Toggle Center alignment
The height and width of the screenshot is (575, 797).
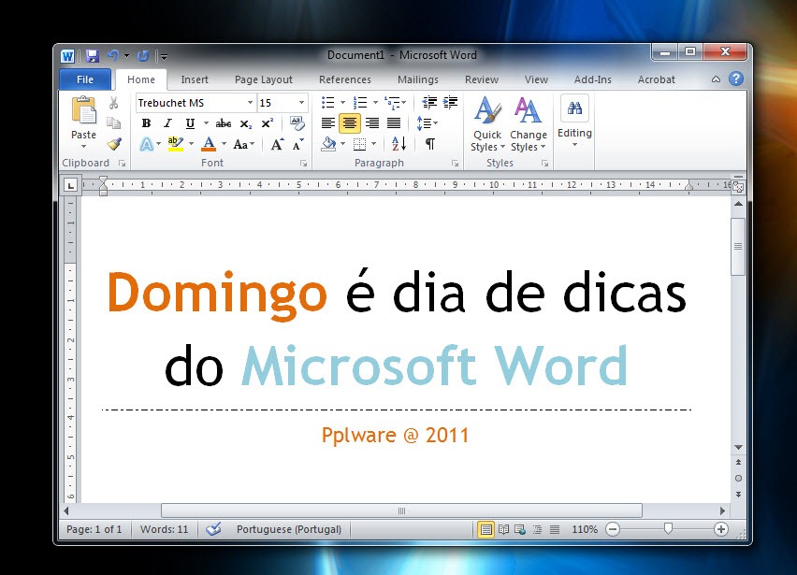click(x=350, y=122)
